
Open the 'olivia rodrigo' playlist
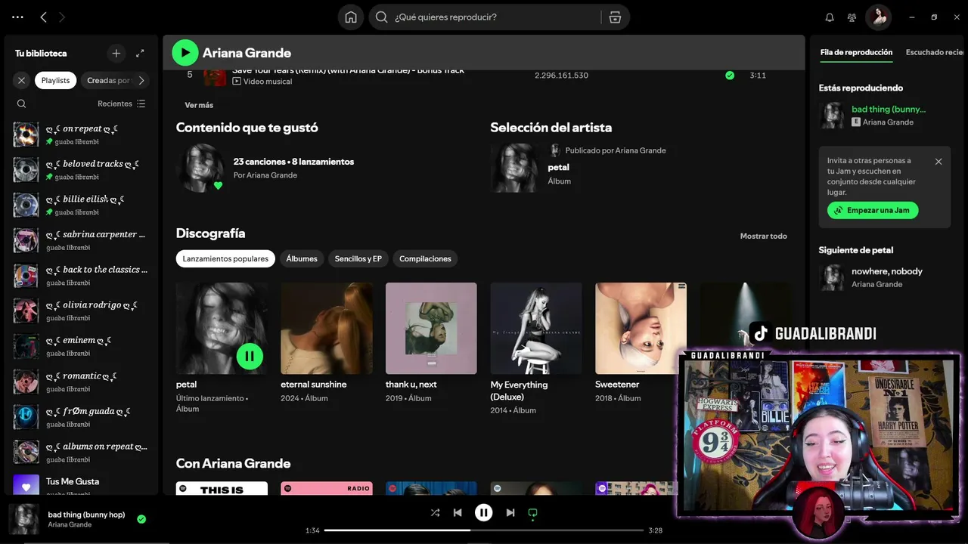point(81,311)
